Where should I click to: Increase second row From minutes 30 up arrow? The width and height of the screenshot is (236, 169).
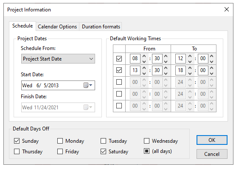(x=166, y=68)
